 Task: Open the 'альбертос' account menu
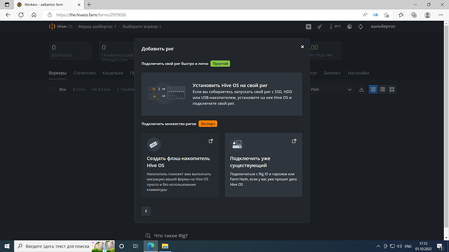point(383,26)
